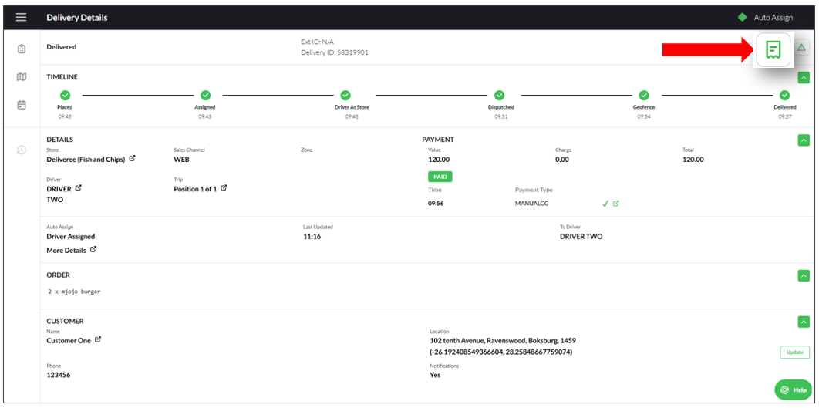
Task: Click the Sales Channel WEB value
Action: coord(181,160)
